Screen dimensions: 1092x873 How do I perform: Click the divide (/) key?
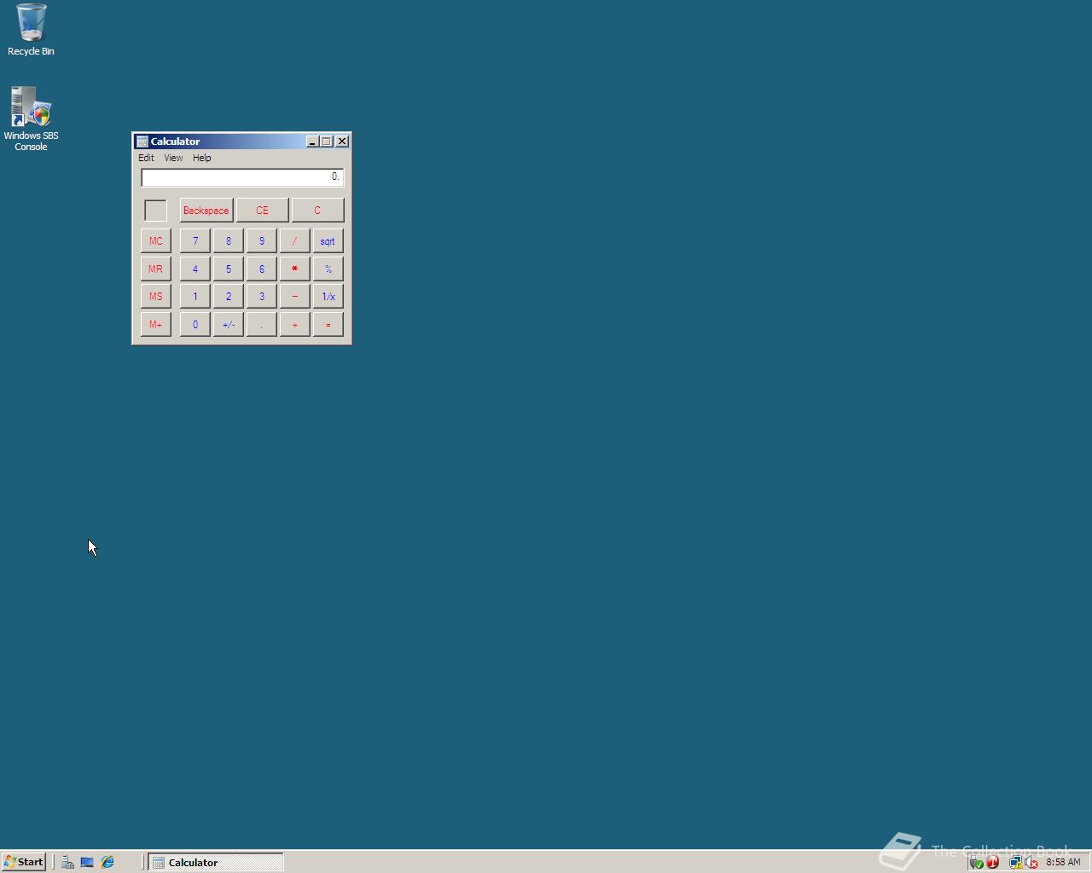(294, 241)
